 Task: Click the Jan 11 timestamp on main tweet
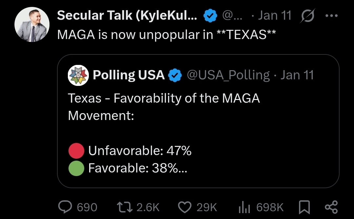pos(275,16)
